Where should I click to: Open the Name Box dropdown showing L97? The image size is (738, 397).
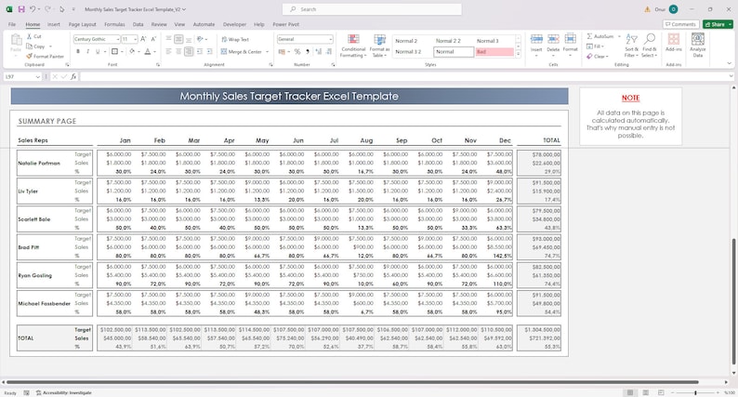[x=38, y=76]
